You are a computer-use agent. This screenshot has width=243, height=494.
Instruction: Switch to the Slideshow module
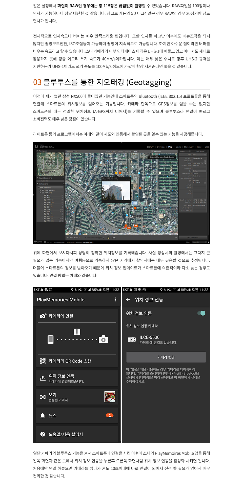tap(189, 147)
